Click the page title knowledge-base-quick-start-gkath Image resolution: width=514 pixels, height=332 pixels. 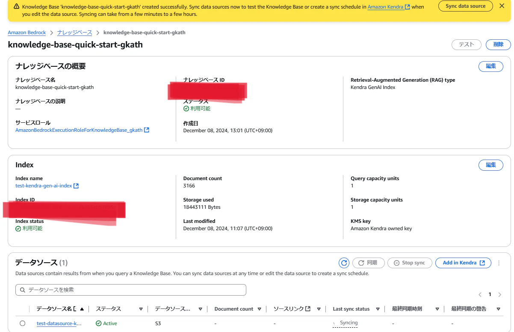tap(75, 44)
